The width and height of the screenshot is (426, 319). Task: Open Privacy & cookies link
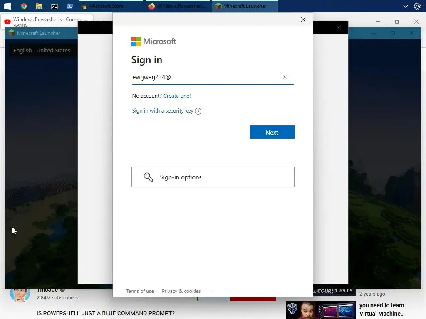(181, 291)
